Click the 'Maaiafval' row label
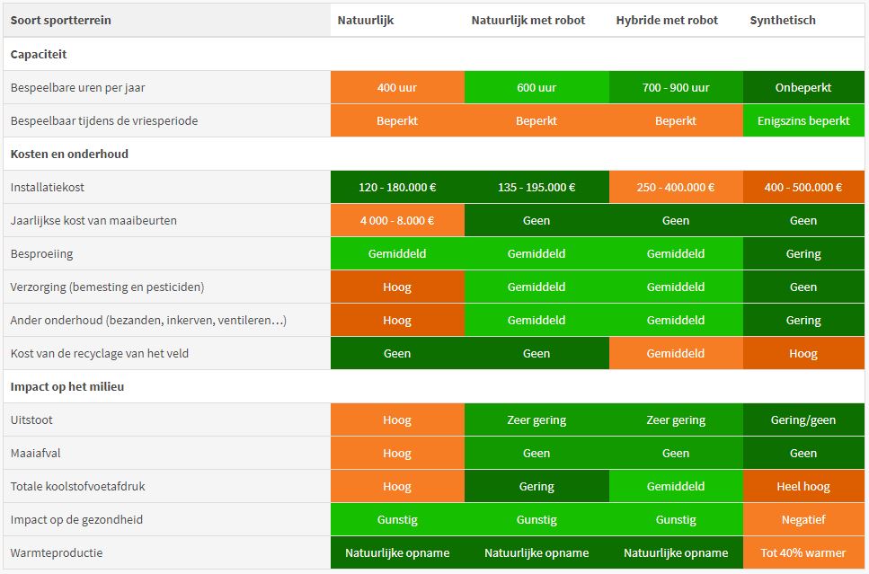The image size is (869, 574). coord(167,454)
